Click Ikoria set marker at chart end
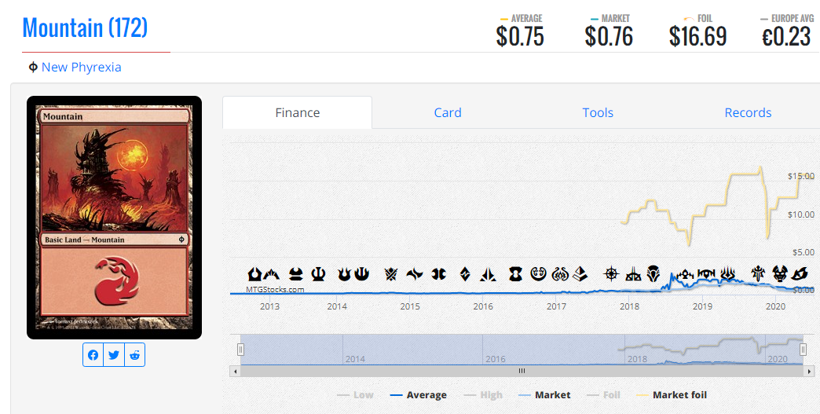The height and width of the screenshot is (414, 820). click(x=800, y=273)
